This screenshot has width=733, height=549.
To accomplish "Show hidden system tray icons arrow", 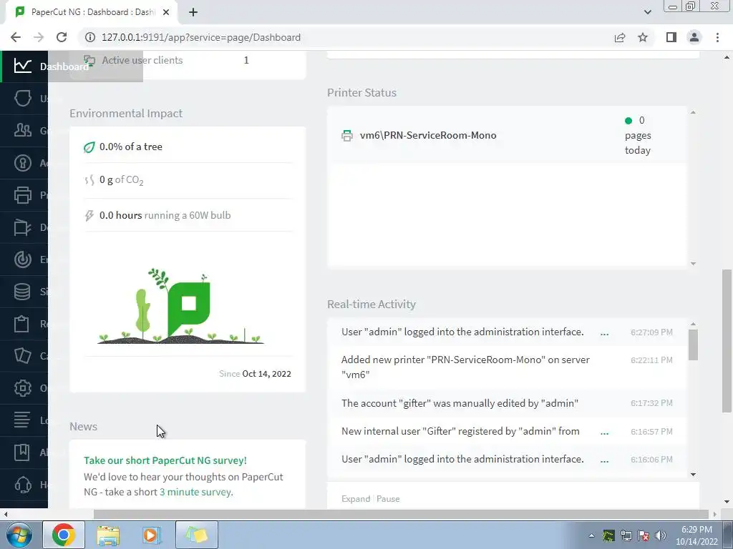I will pos(591,535).
